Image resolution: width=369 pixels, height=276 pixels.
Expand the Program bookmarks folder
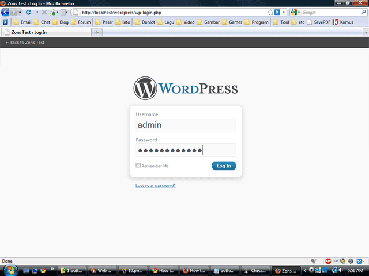click(x=257, y=22)
